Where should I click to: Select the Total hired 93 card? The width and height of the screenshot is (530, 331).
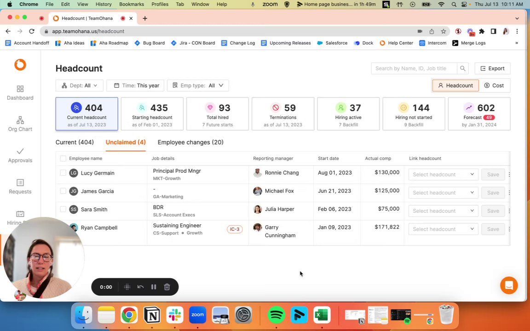[x=217, y=114]
